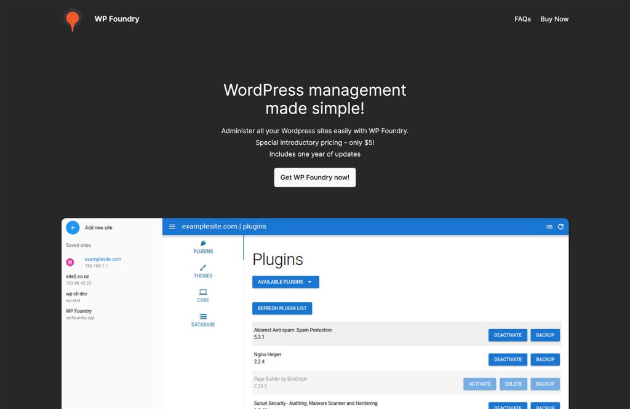Click Page Builder by SiteOrigin name
This screenshot has width=630, height=409.
click(281, 379)
